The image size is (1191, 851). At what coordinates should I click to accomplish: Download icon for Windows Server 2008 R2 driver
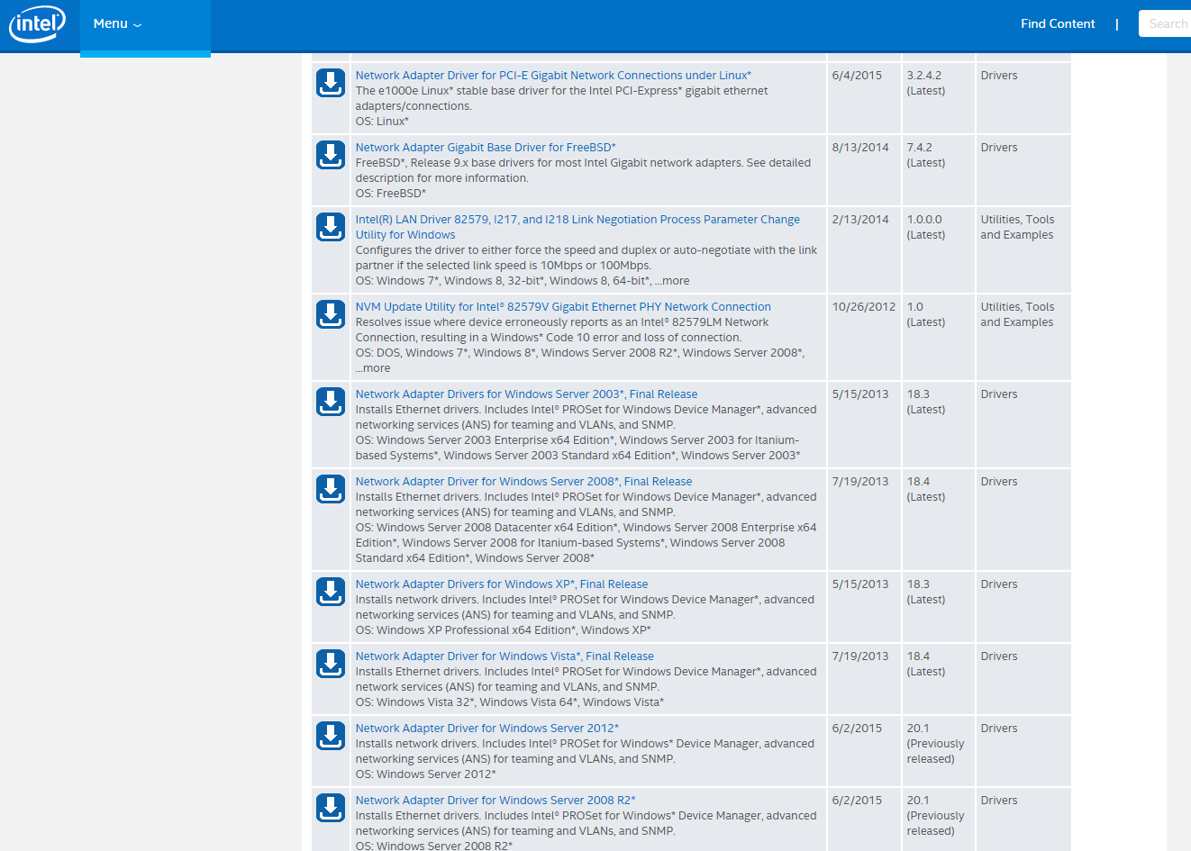[331, 808]
